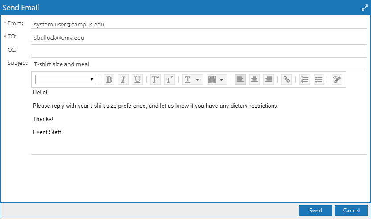Insert a hyperlink
The image size is (371, 219).
point(287,79)
